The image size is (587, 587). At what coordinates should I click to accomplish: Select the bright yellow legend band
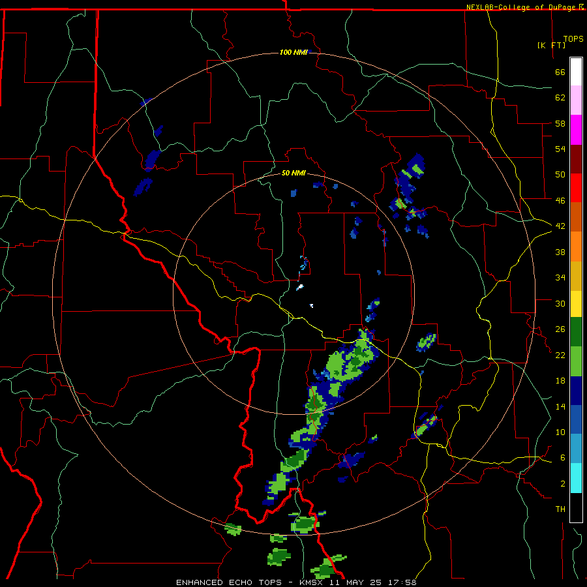pyautogui.click(x=576, y=304)
